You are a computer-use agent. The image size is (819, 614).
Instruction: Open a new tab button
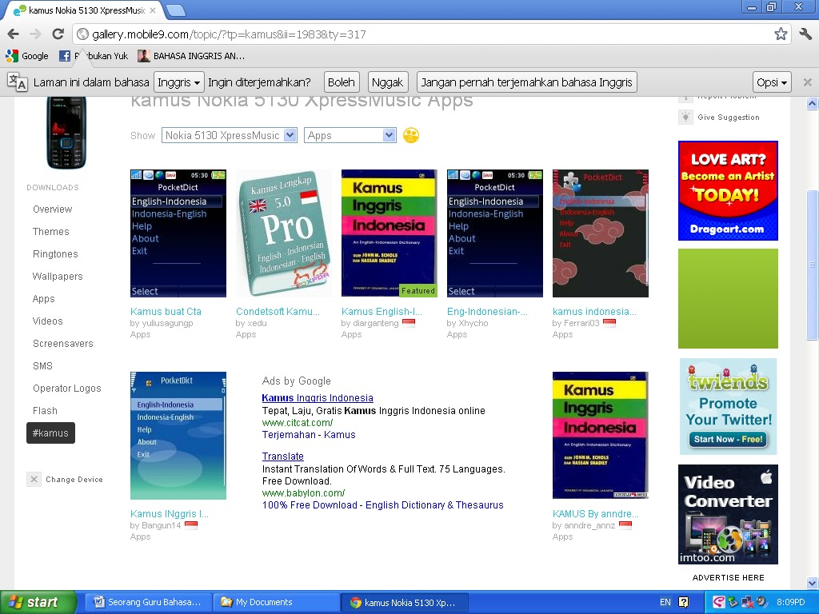175,10
